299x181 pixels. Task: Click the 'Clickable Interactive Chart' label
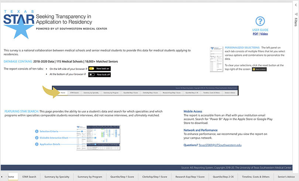(x=54, y=138)
